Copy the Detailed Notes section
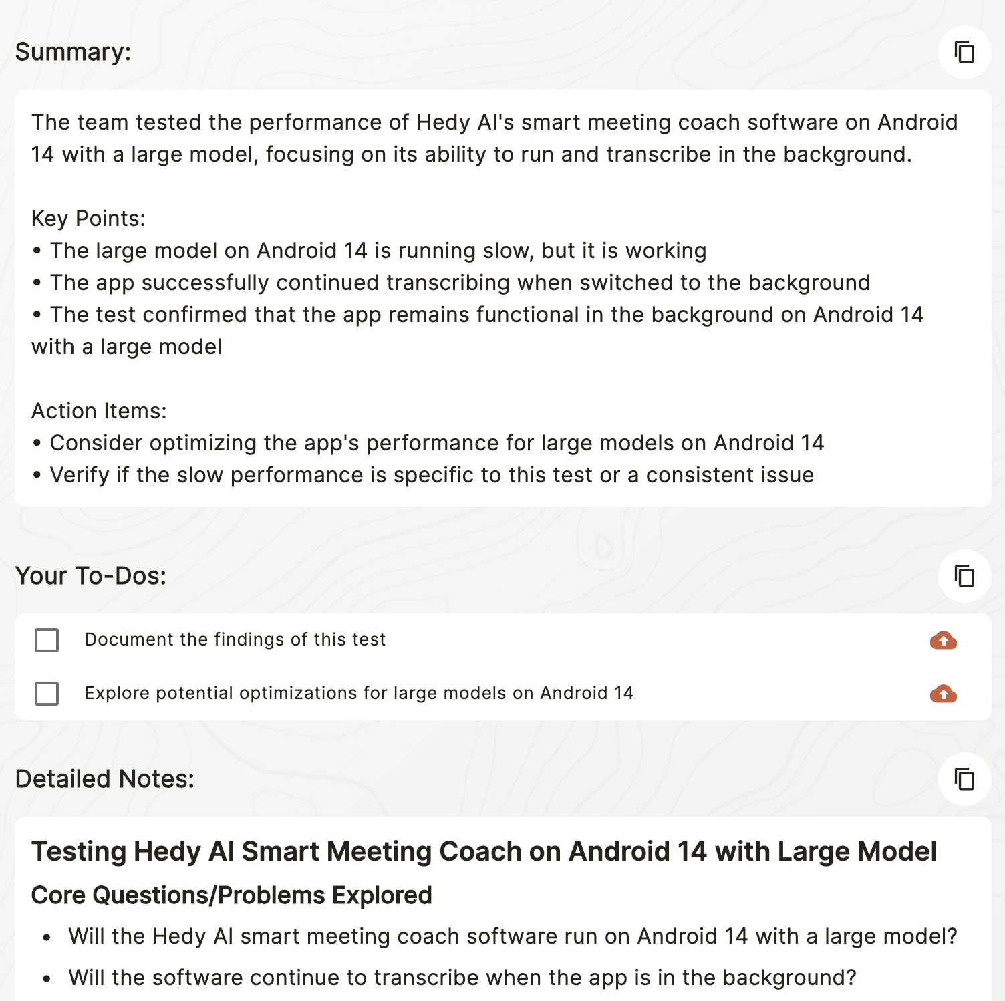The width and height of the screenshot is (1005, 1001). (x=964, y=779)
